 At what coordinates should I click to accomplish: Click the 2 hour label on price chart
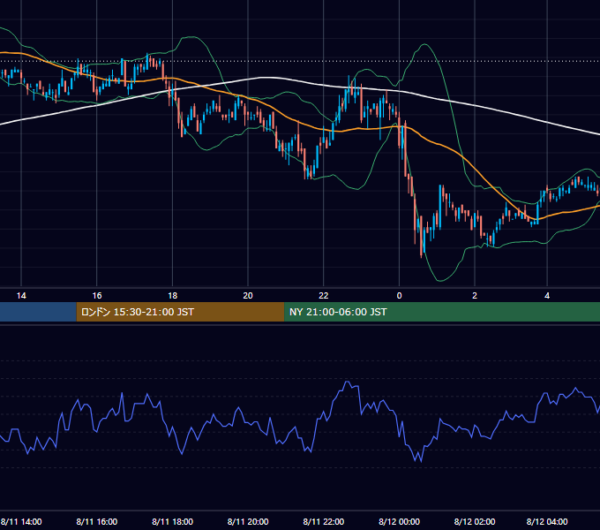click(x=475, y=296)
